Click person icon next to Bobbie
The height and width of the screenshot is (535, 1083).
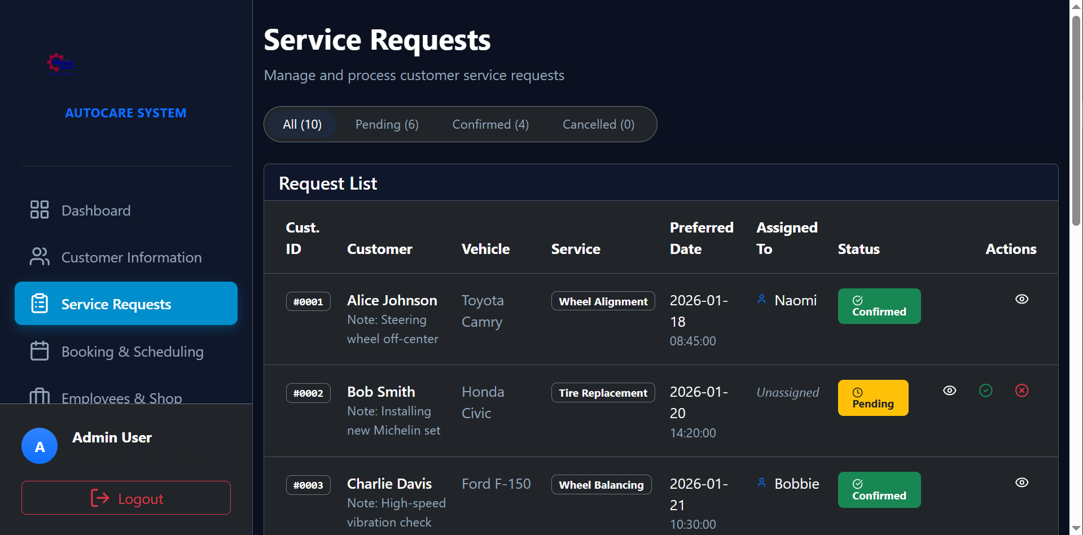click(761, 483)
